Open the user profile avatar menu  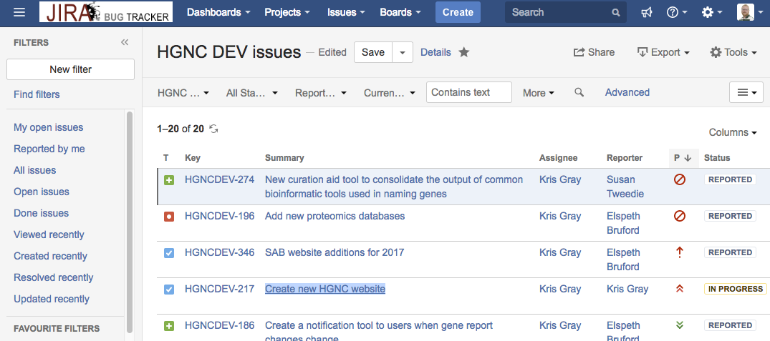click(749, 12)
